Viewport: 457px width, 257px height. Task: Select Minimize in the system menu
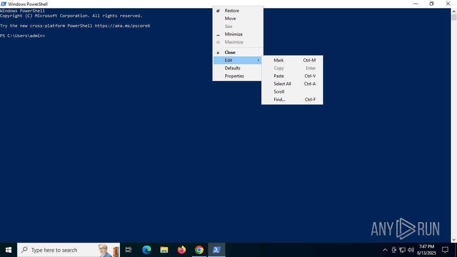238,34
